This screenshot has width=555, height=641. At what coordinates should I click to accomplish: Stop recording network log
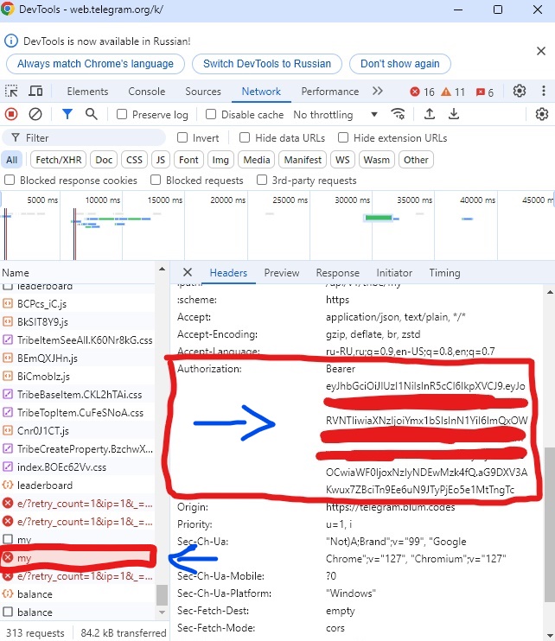11,114
